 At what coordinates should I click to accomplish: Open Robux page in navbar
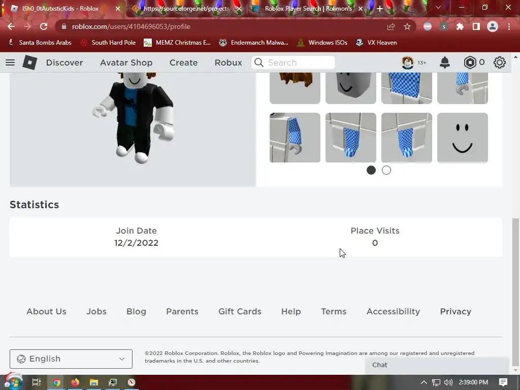click(x=228, y=62)
